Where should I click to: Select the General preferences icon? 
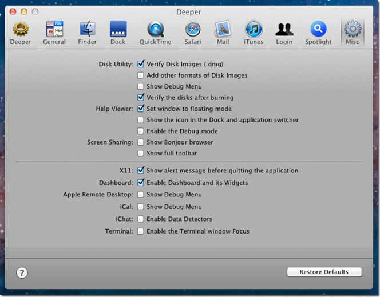click(x=54, y=30)
